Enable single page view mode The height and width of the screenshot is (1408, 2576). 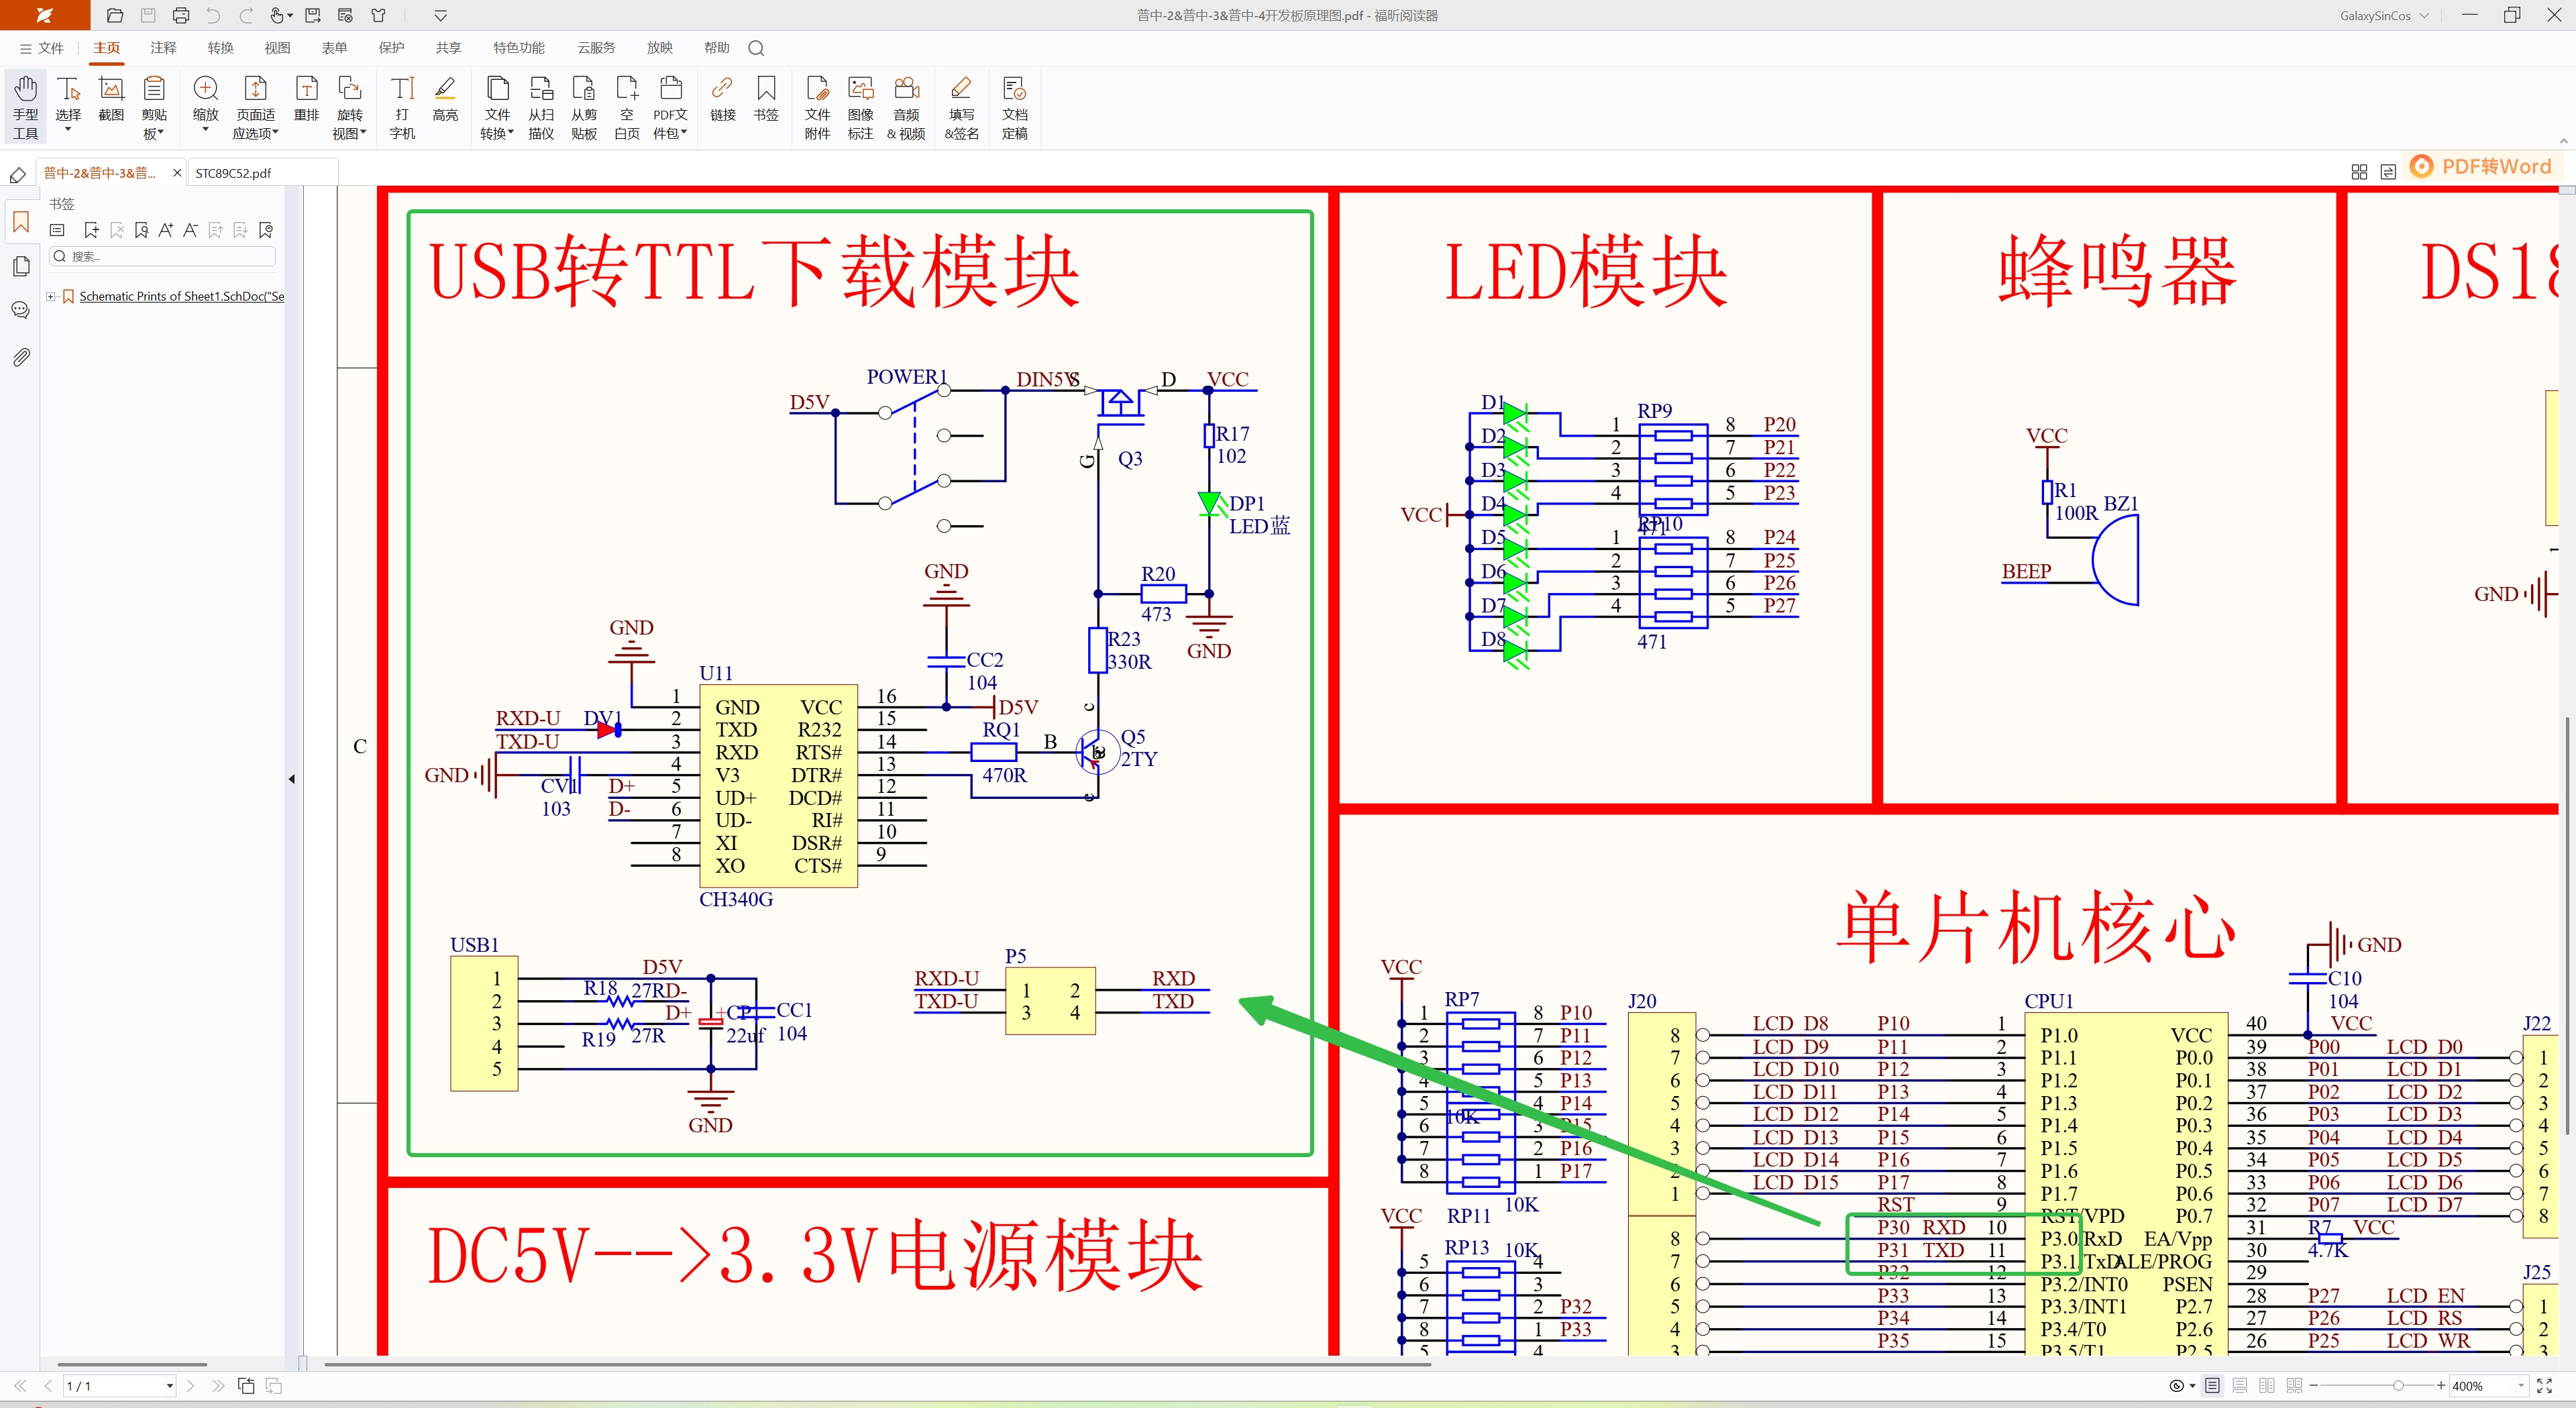(x=2212, y=1386)
